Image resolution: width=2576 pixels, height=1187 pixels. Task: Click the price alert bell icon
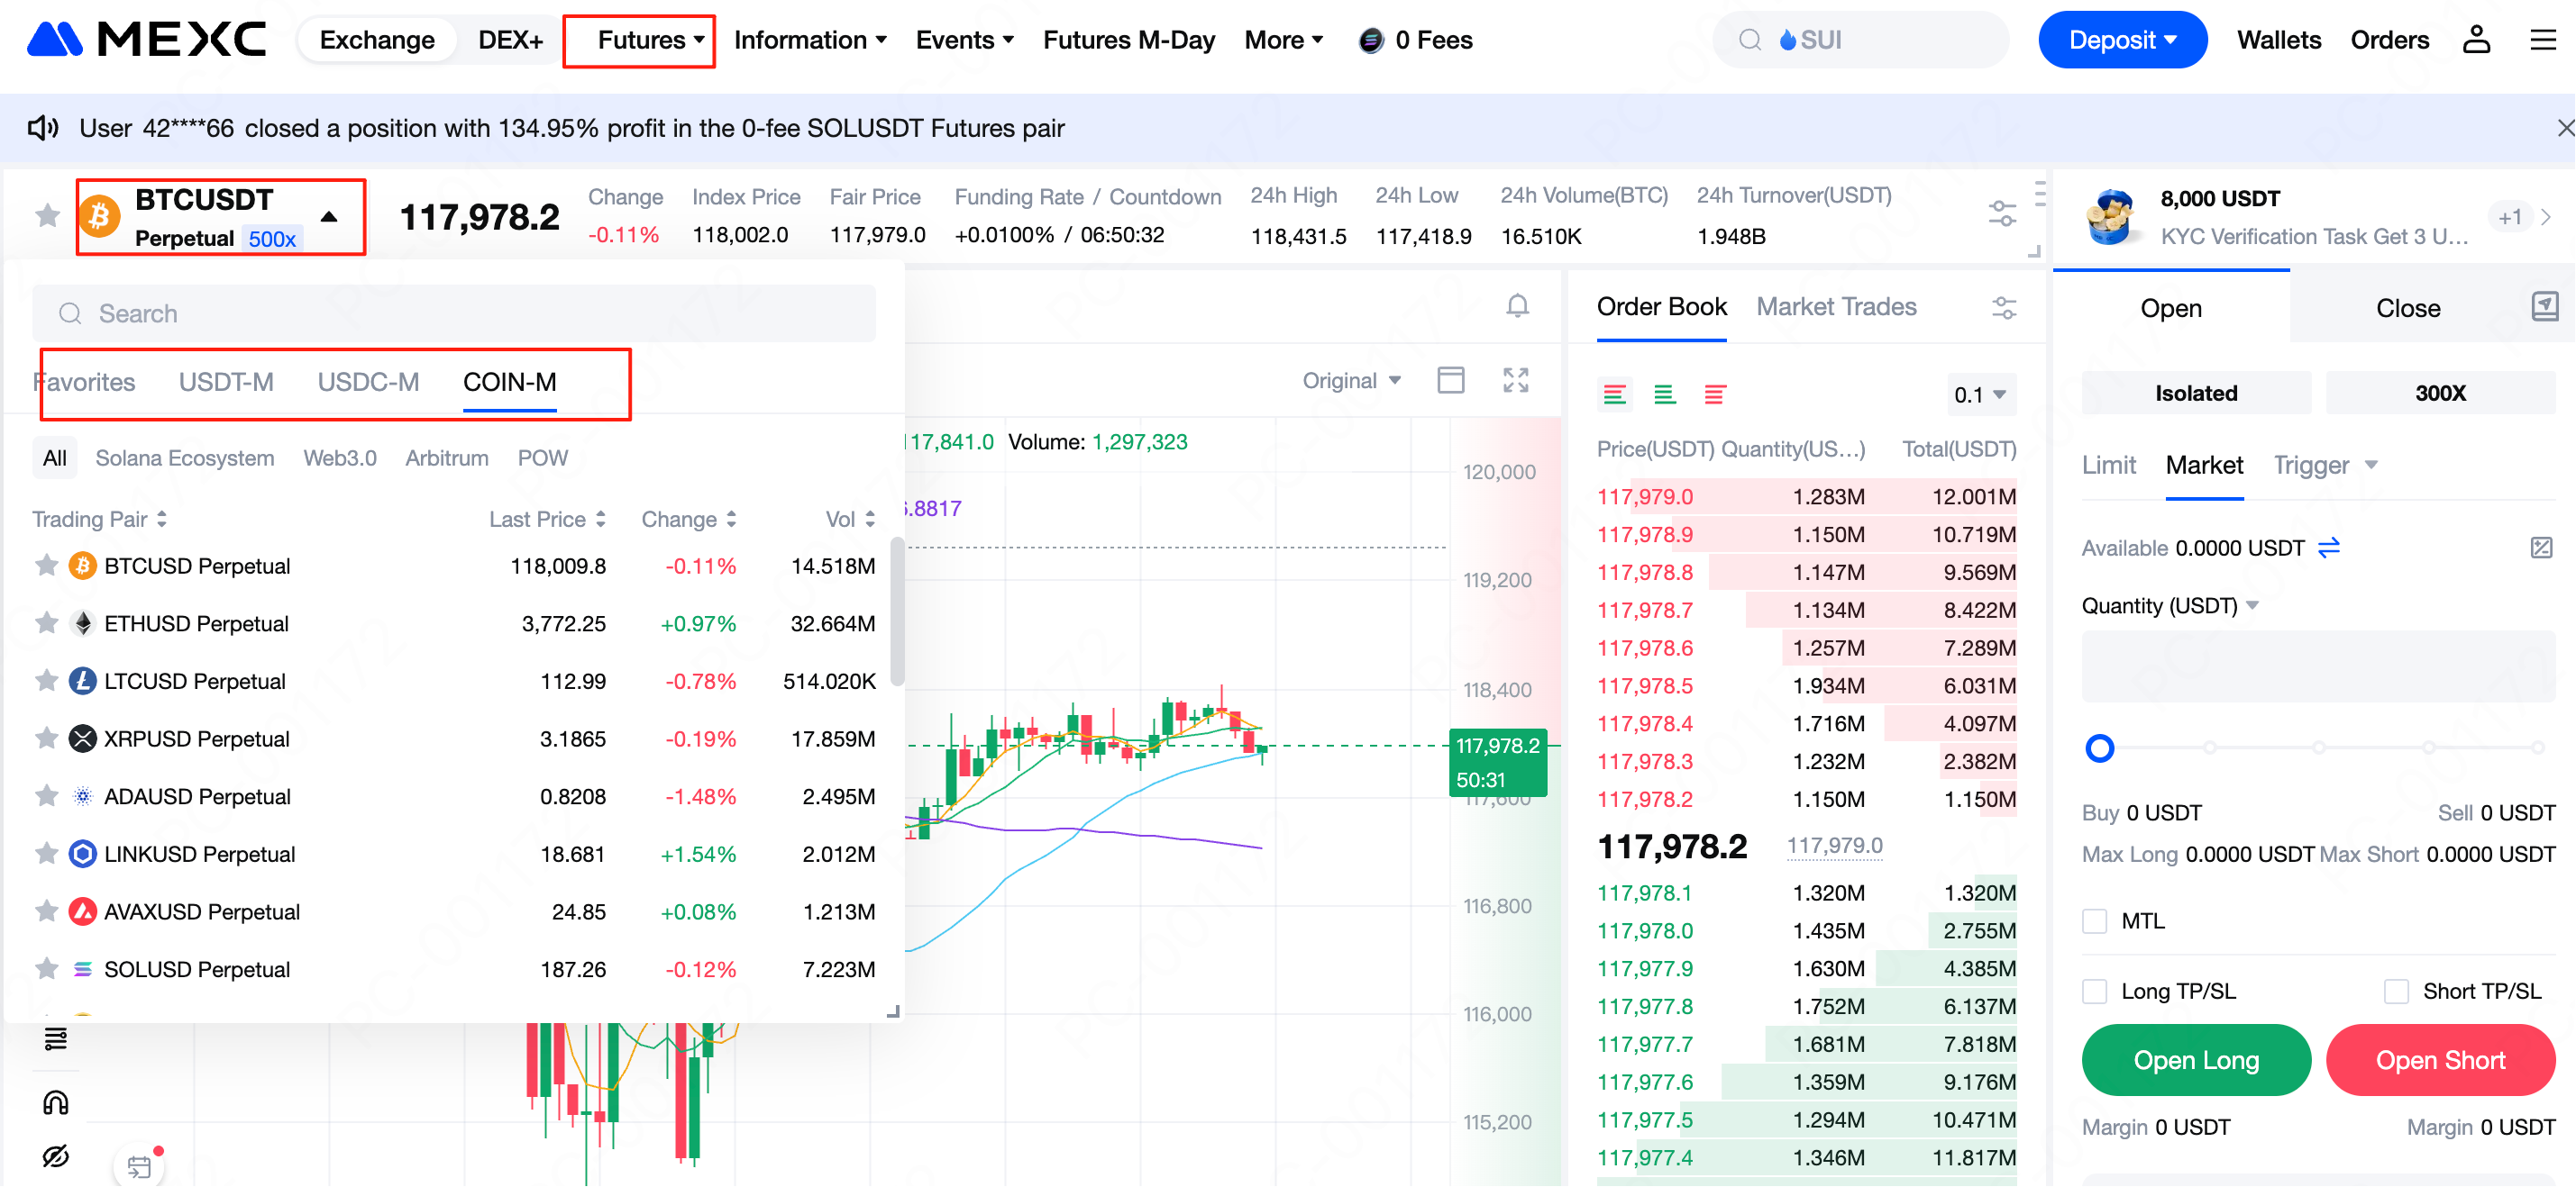click(1517, 305)
